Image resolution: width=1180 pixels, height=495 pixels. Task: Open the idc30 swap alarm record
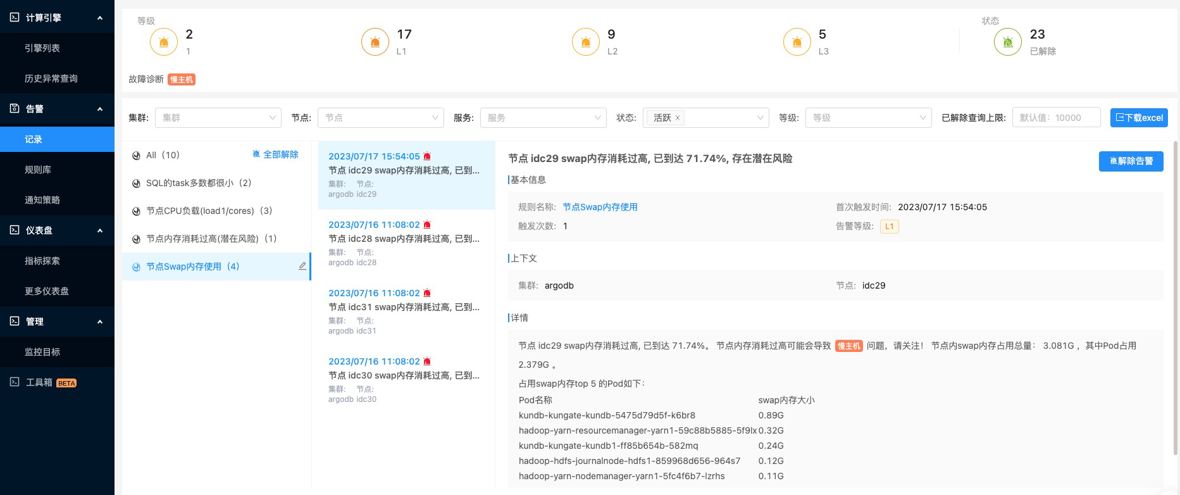click(x=406, y=380)
